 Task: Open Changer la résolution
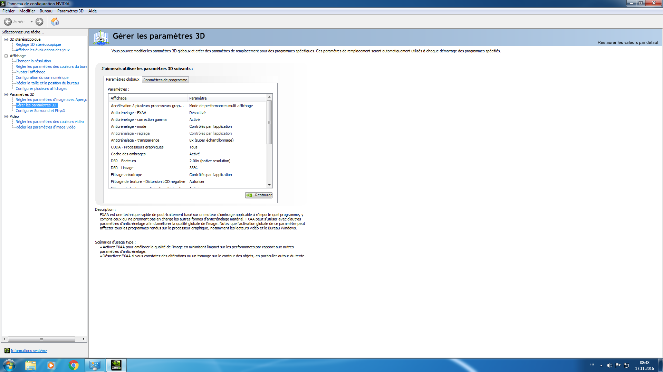33,61
